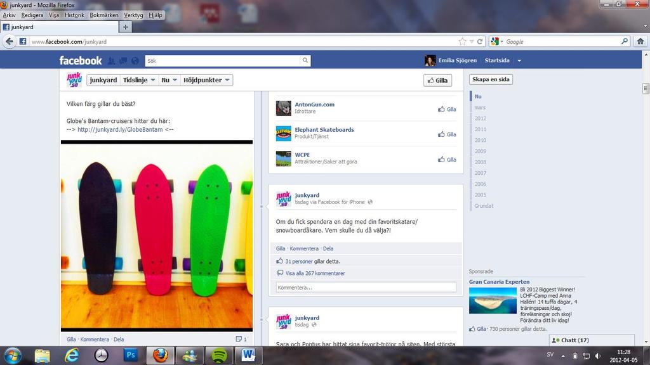Open the junkyard.ly/GlobeBantam link
650x365 pixels.
click(x=120, y=129)
